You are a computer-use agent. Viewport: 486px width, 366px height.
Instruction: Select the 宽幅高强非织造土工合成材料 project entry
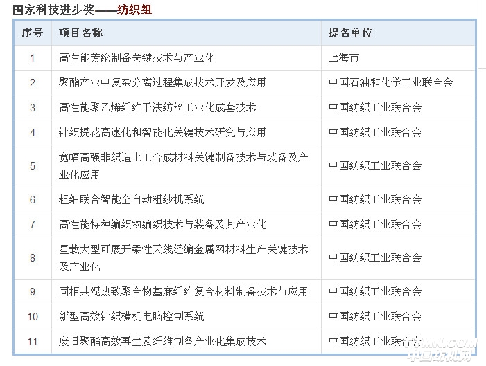click(184, 166)
